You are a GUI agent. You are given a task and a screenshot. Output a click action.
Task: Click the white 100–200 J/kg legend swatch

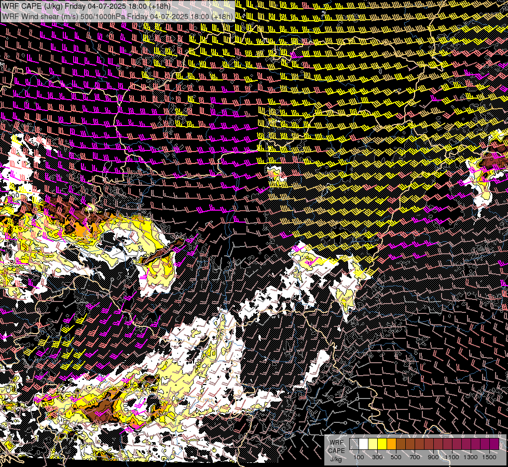pyautogui.click(x=364, y=444)
